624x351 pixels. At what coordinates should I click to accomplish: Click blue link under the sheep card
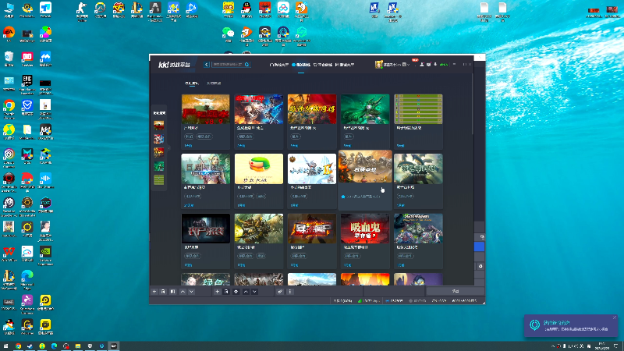pos(188,146)
